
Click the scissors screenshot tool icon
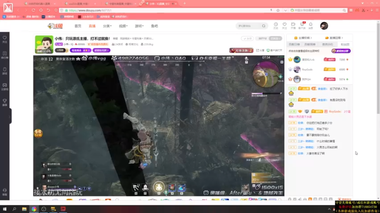pyautogui.click(x=363, y=10)
